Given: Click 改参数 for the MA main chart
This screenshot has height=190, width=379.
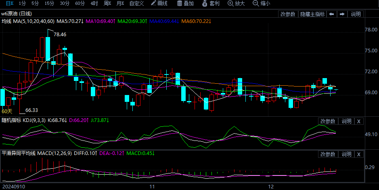Looking at the screenshot, I should (288, 14).
